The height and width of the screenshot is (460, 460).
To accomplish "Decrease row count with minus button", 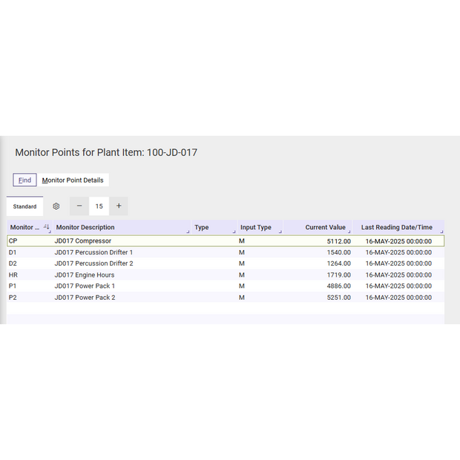I will point(79,206).
